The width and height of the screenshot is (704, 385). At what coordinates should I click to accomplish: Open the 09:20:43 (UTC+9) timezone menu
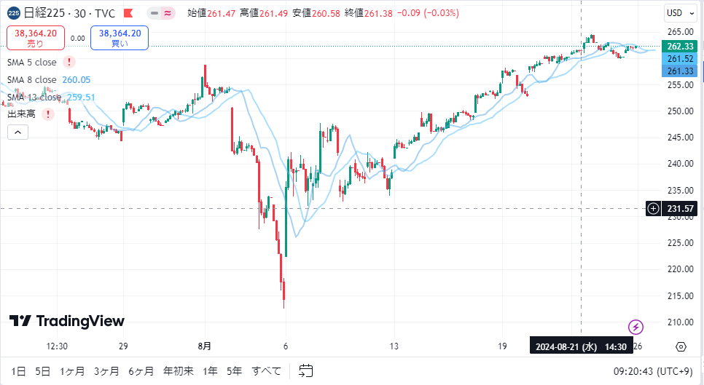click(652, 372)
